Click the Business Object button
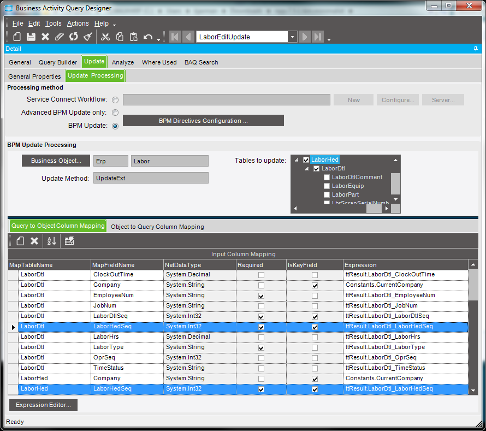The image size is (486, 431). 56,161
